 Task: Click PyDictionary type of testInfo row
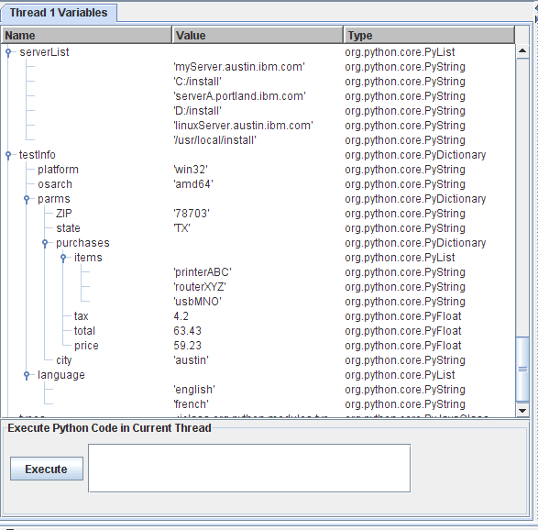(x=415, y=155)
